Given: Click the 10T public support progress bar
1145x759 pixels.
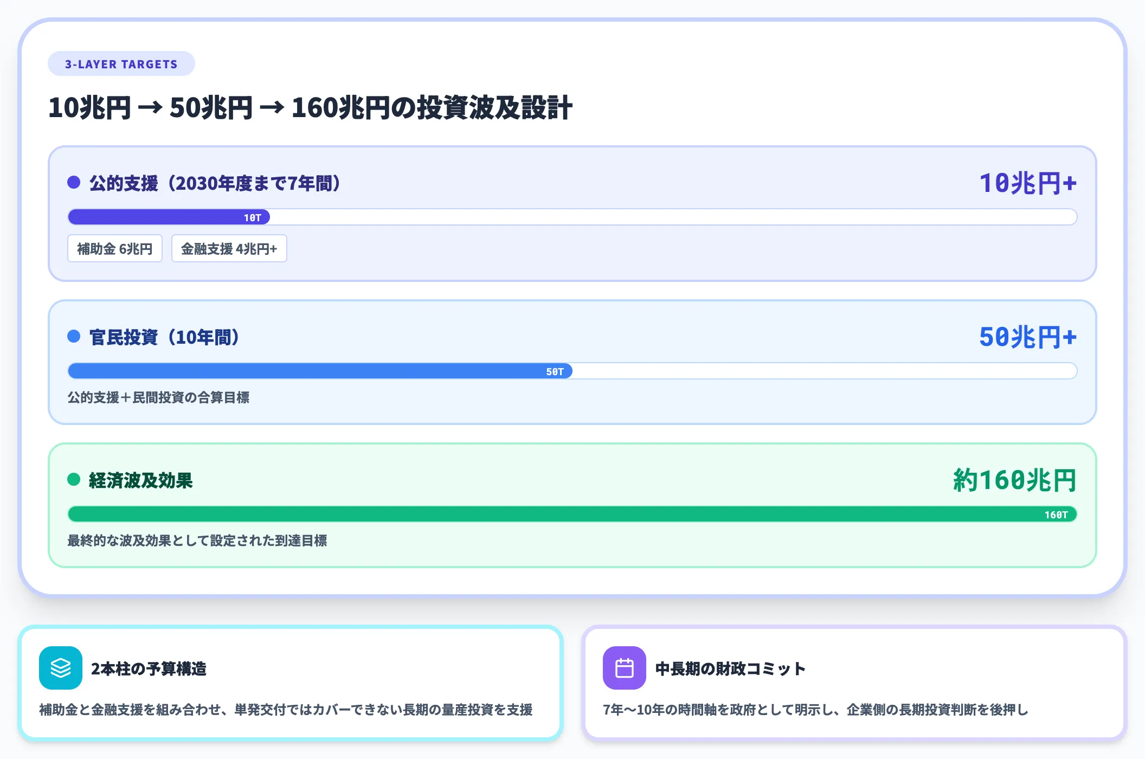Looking at the screenshot, I should point(572,217).
